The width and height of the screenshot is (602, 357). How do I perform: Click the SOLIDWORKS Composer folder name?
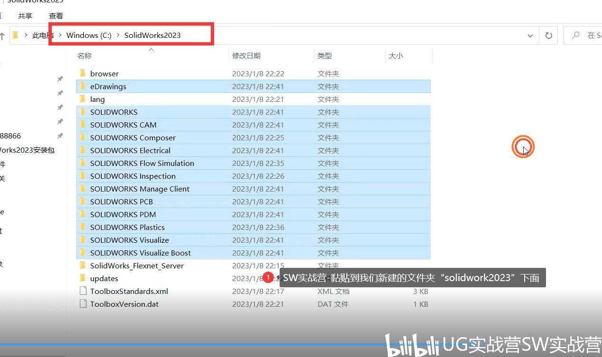(x=133, y=137)
